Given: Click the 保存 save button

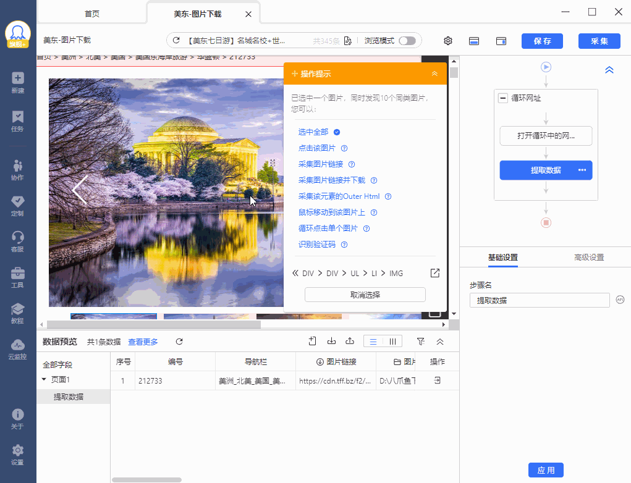Looking at the screenshot, I should (x=542, y=41).
